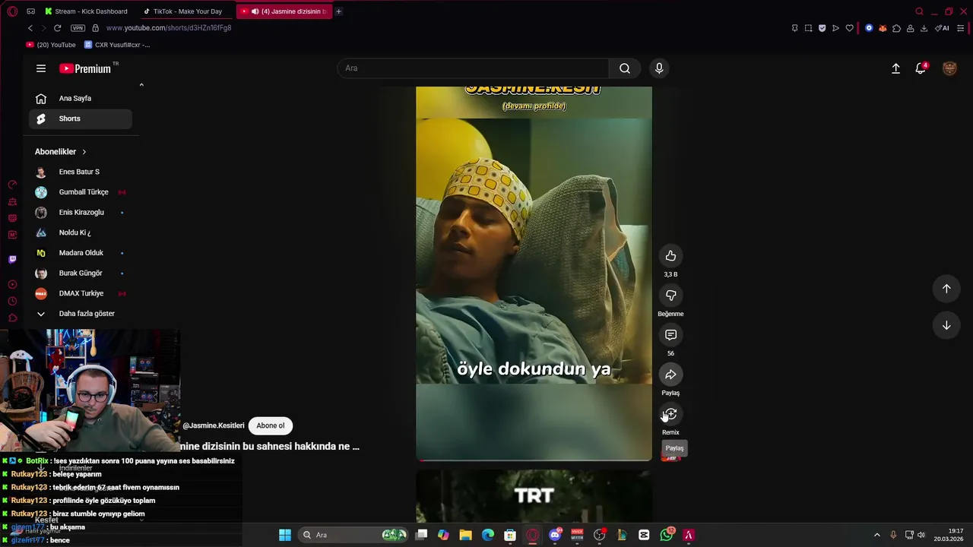Switch to Stream - Kick Dashboard tab
Screen dimensions: 973x547
coord(87,11)
